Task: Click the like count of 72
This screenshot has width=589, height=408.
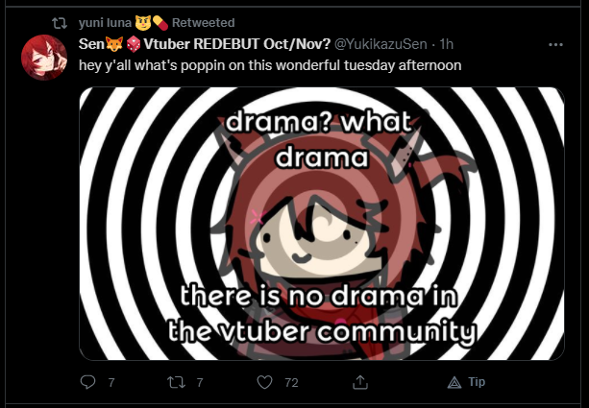Action: coord(291,382)
